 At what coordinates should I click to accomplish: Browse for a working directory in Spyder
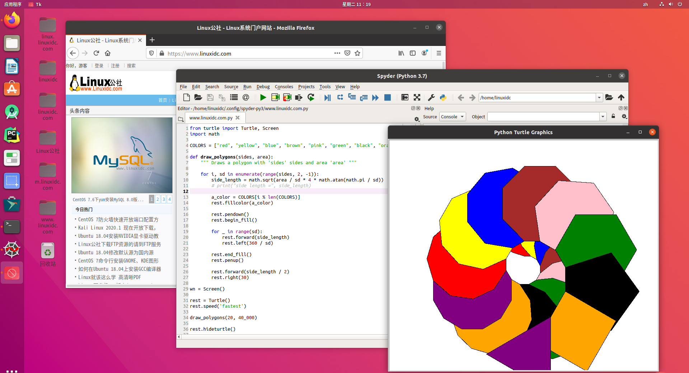(x=609, y=98)
